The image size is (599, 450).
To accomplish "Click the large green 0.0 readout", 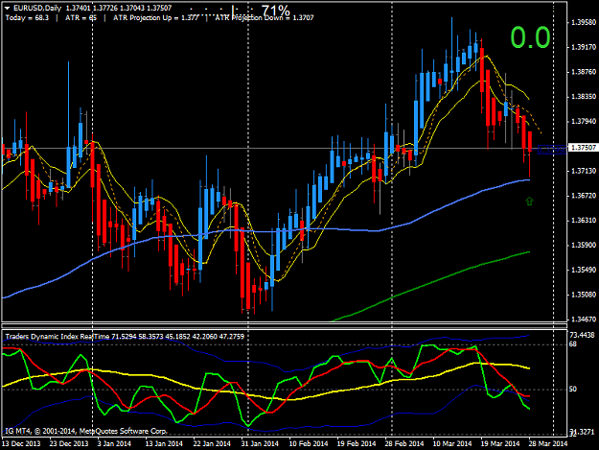I will tap(530, 37).
